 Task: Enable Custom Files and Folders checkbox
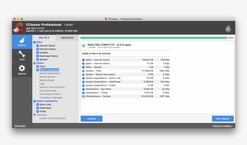point(37,118)
